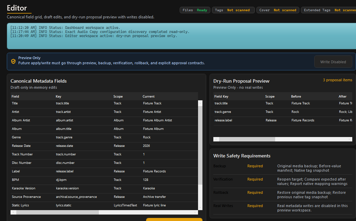Click the Before column header in proposal preview

pyautogui.click(x=296, y=96)
